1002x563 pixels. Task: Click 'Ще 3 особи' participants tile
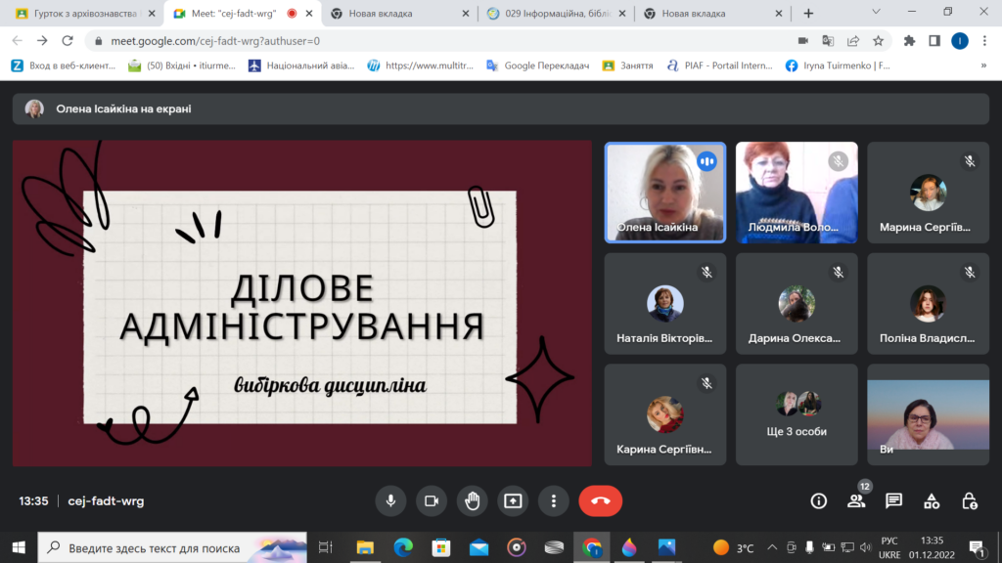797,413
